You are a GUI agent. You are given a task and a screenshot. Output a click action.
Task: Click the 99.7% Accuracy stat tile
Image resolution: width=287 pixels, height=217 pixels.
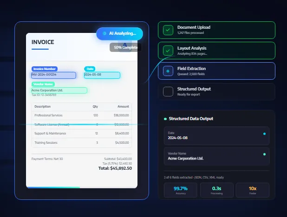[x=181, y=190]
